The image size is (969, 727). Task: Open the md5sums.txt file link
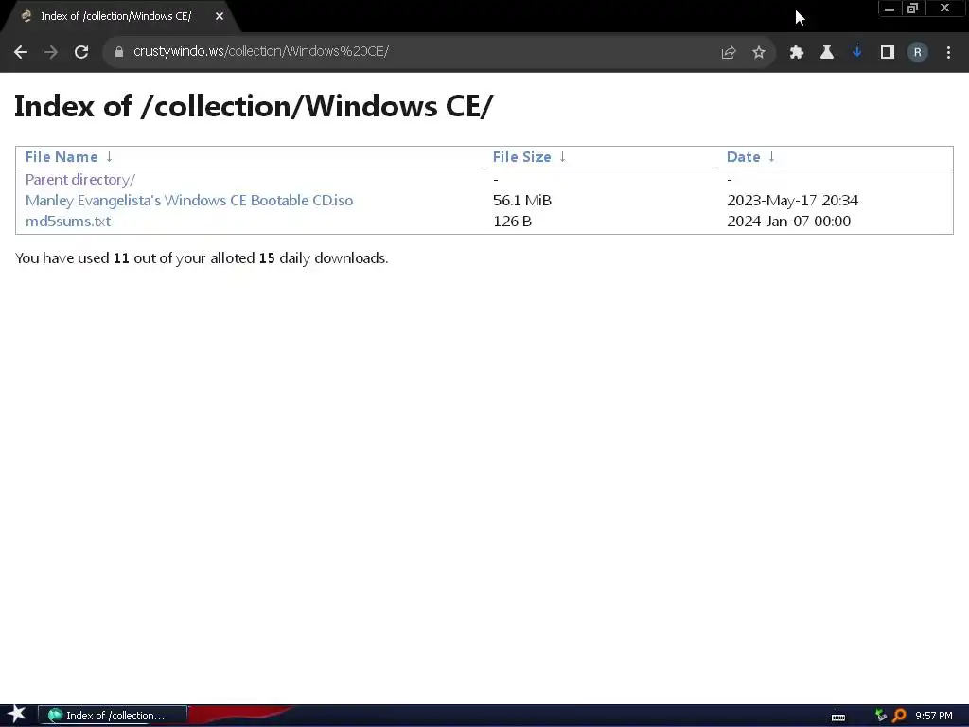(x=68, y=222)
